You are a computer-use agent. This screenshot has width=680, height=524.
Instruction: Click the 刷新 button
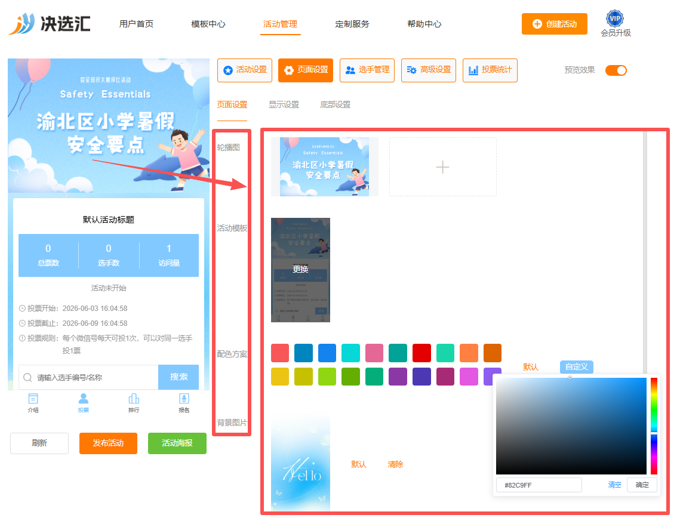tap(39, 443)
